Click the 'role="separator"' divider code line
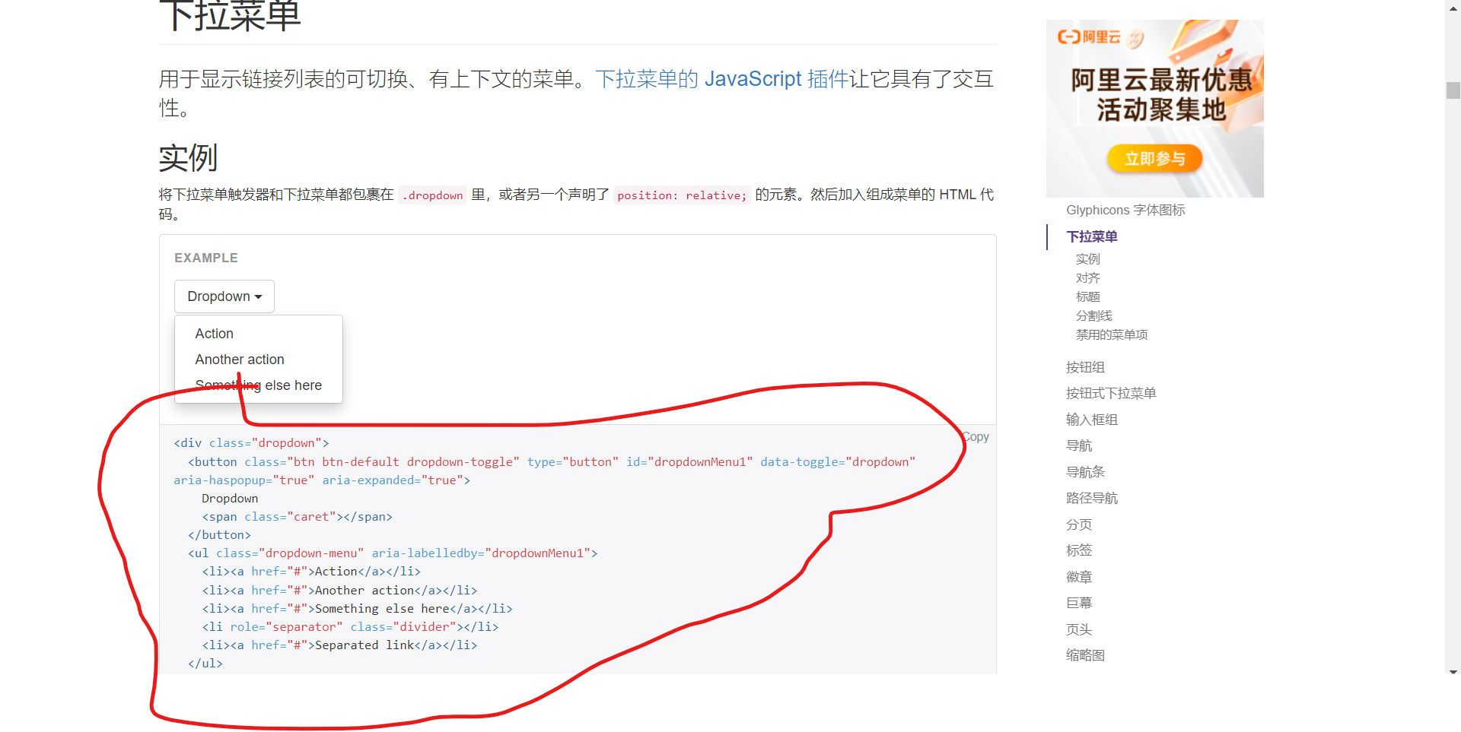 click(x=350, y=627)
